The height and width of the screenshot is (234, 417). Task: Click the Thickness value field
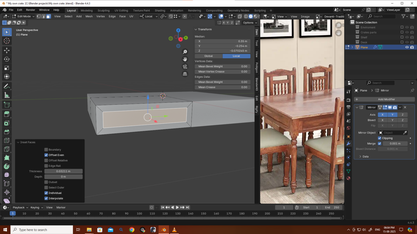(x=64, y=171)
